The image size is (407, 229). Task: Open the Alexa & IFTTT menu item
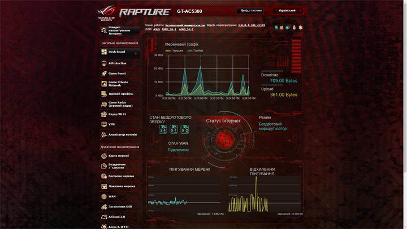coord(120,227)
